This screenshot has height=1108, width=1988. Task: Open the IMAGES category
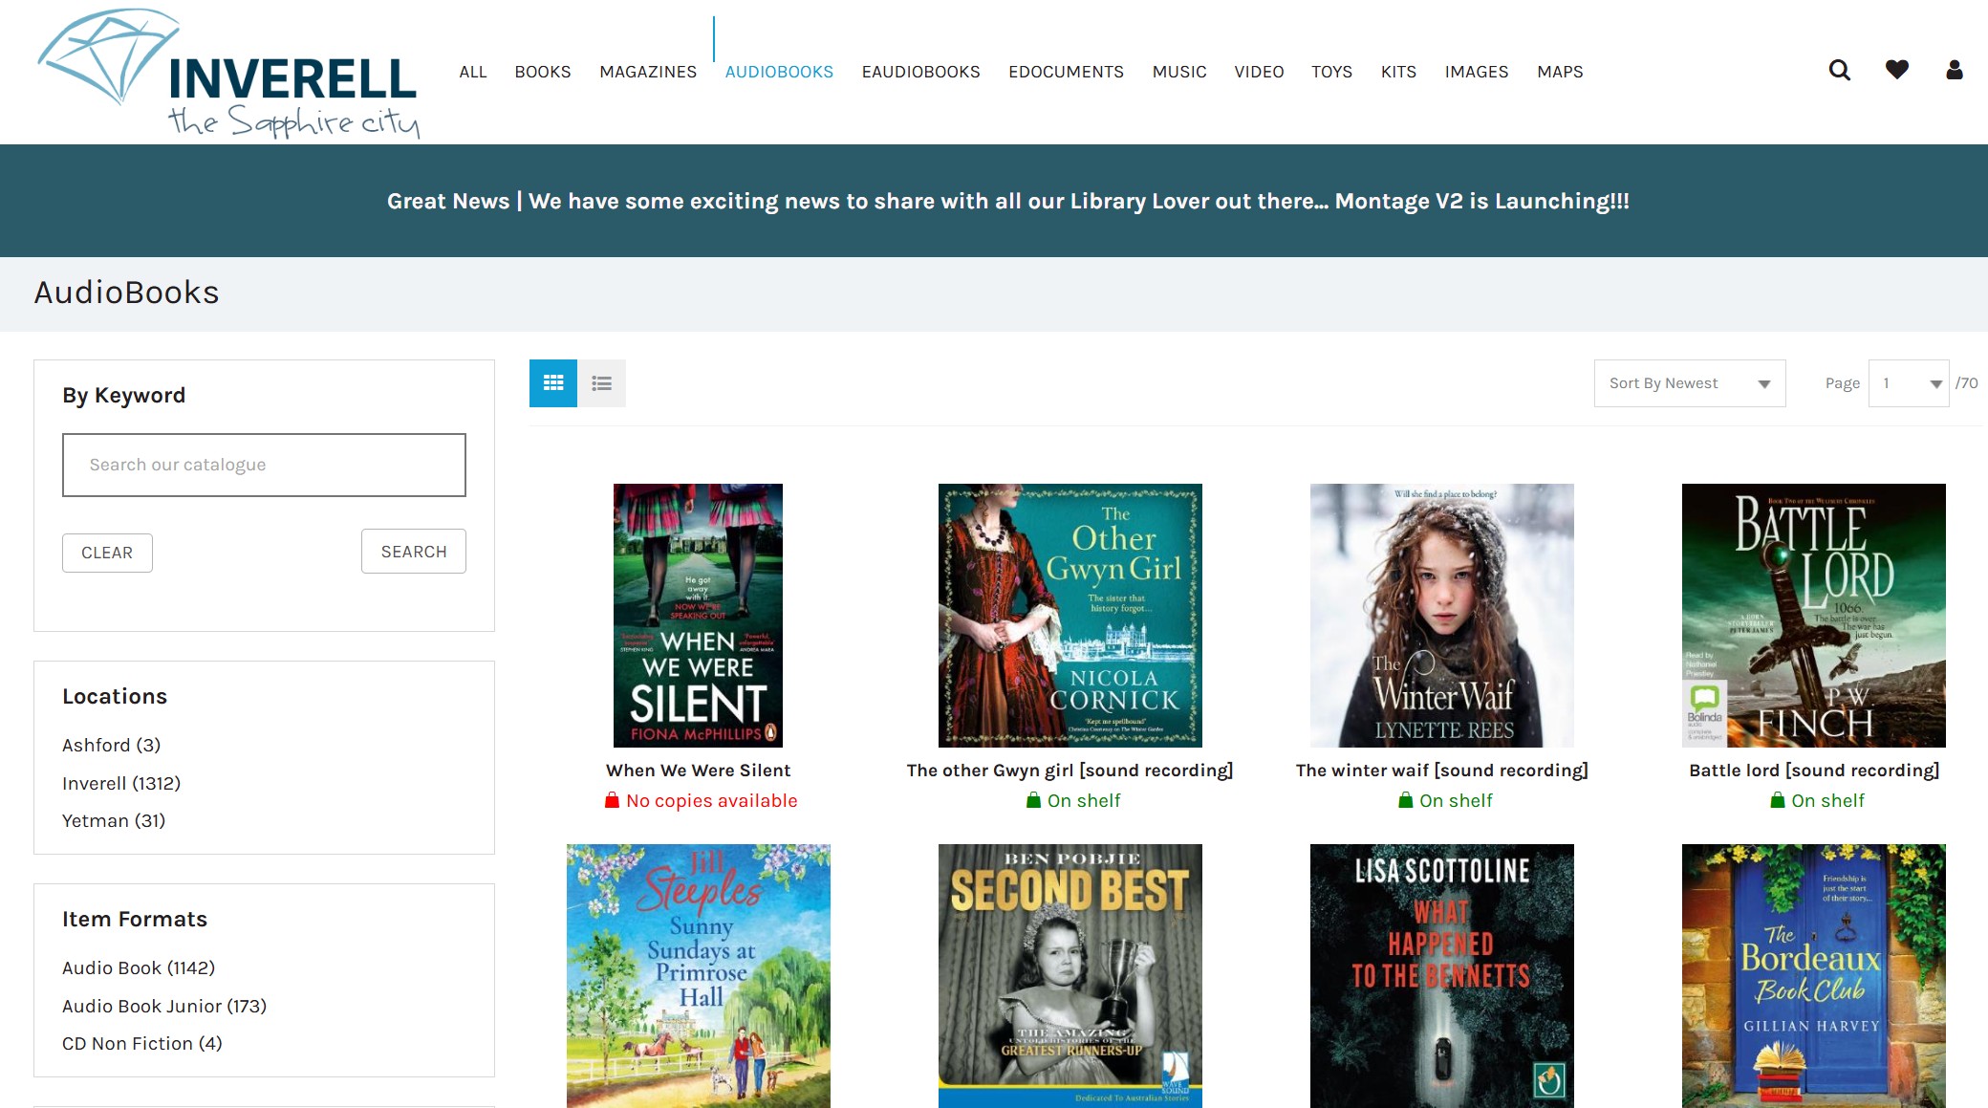[x=1476, y=72]
